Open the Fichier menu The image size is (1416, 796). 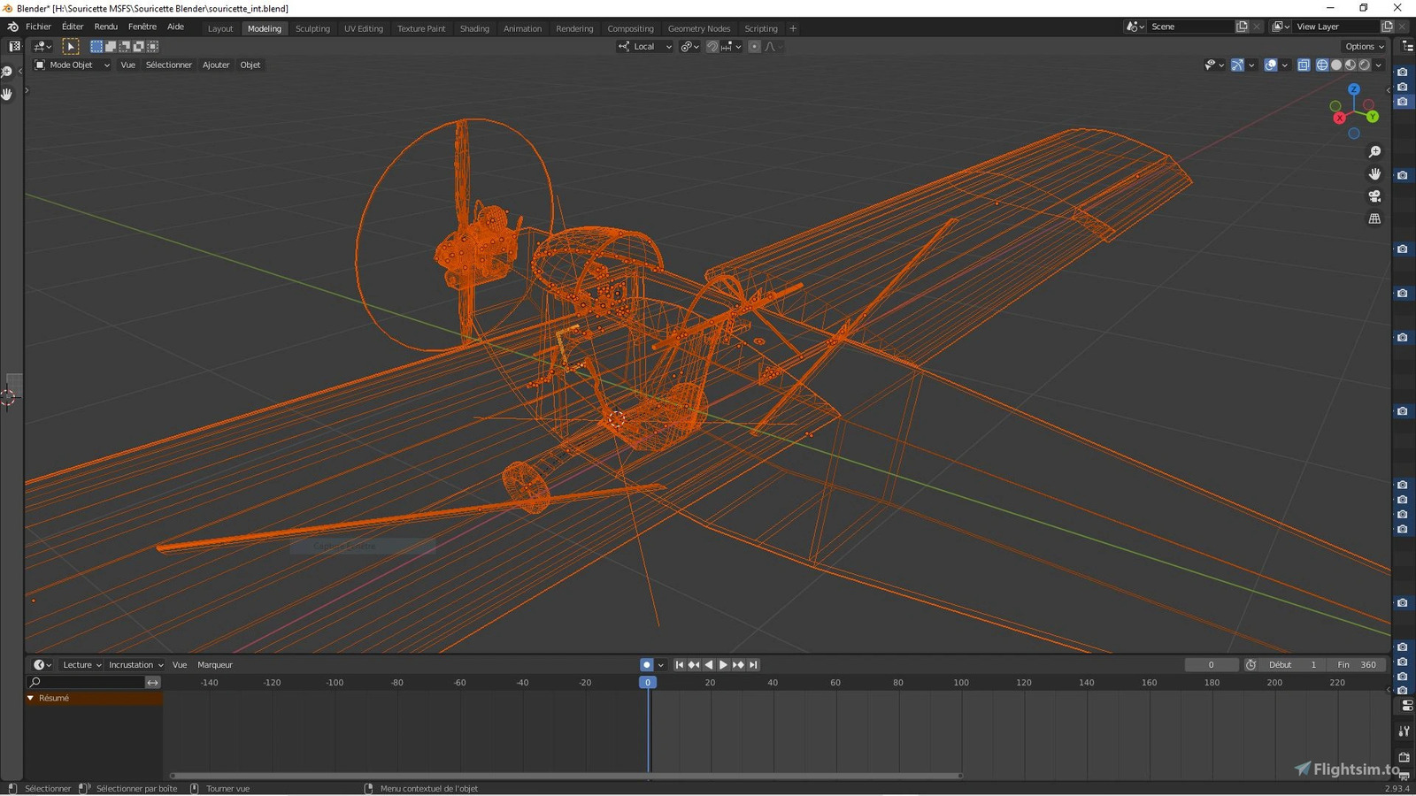click(x=38, y=27)
